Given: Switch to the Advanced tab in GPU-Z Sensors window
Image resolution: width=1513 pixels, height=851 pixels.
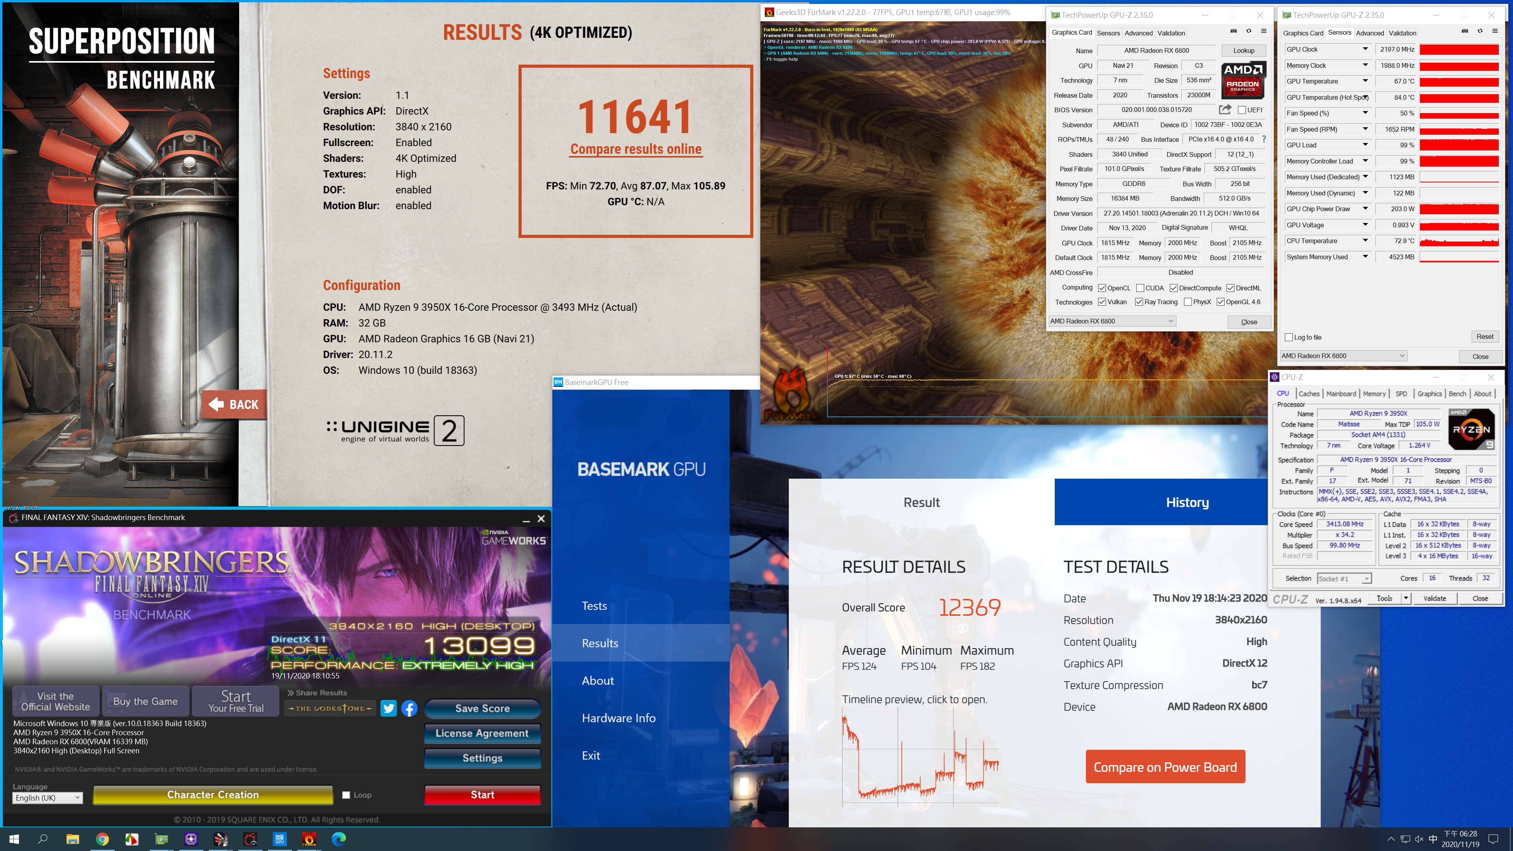Looking at the screenshot, I should tap(1370, 33).
